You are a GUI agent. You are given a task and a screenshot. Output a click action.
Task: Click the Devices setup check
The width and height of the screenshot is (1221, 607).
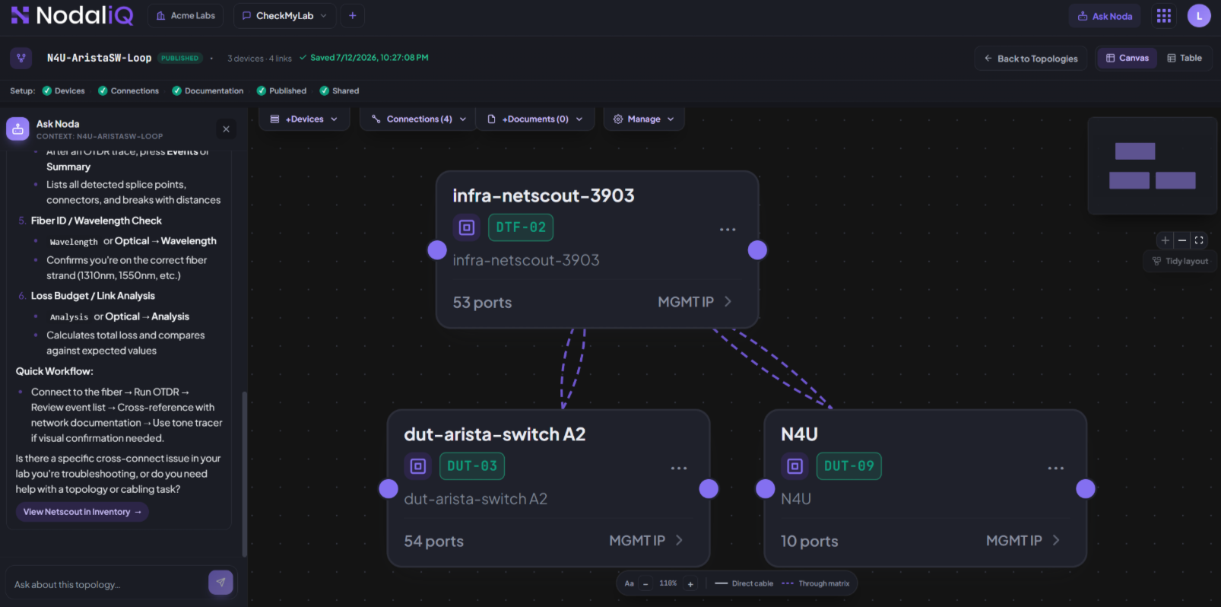point(63,91)
